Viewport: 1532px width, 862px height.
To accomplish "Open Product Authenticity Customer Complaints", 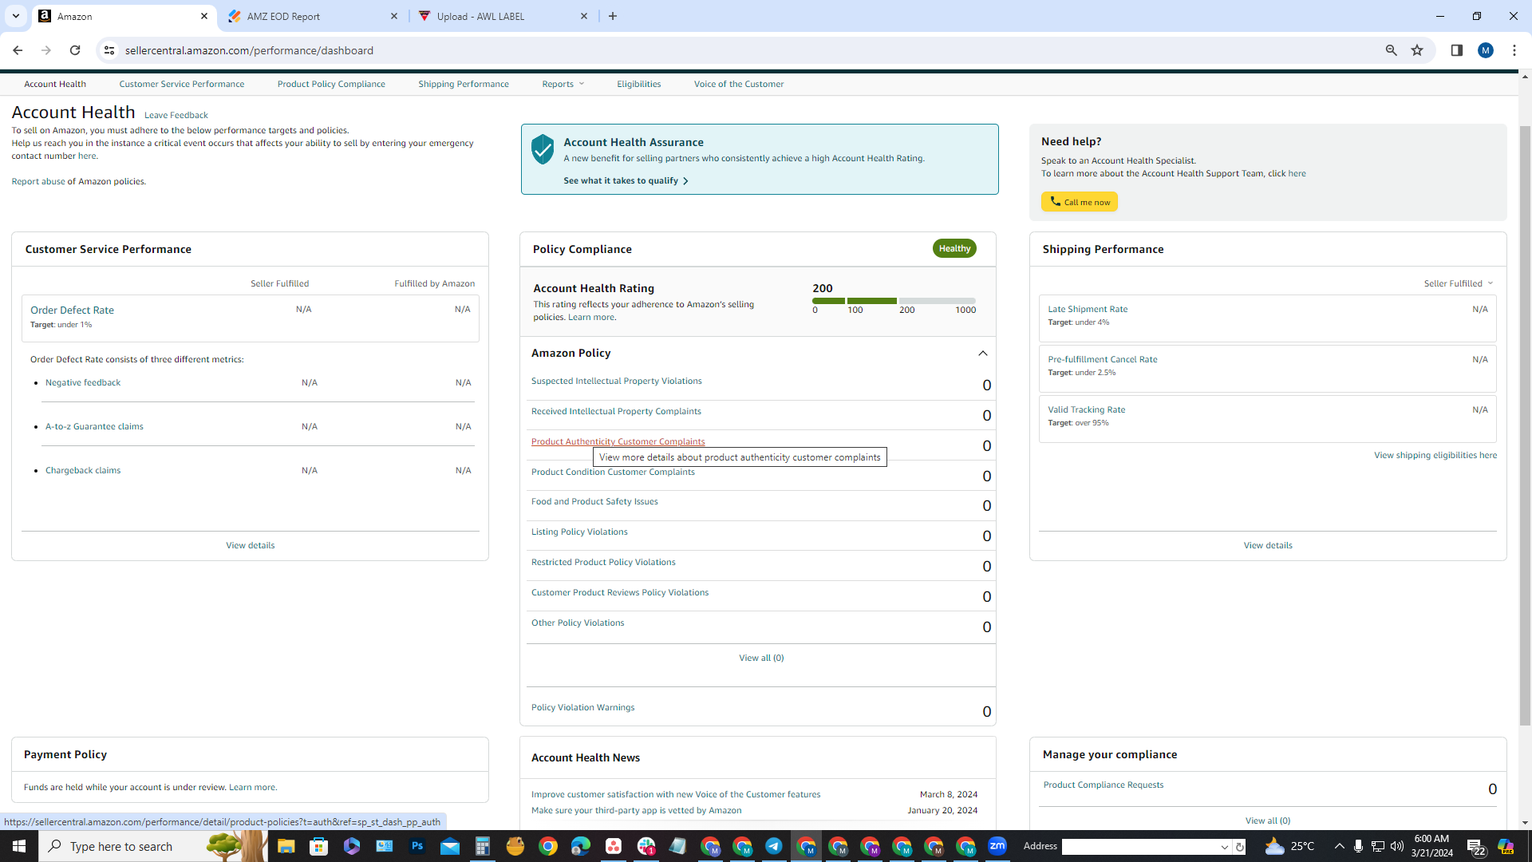I will [x=618, y=441].
